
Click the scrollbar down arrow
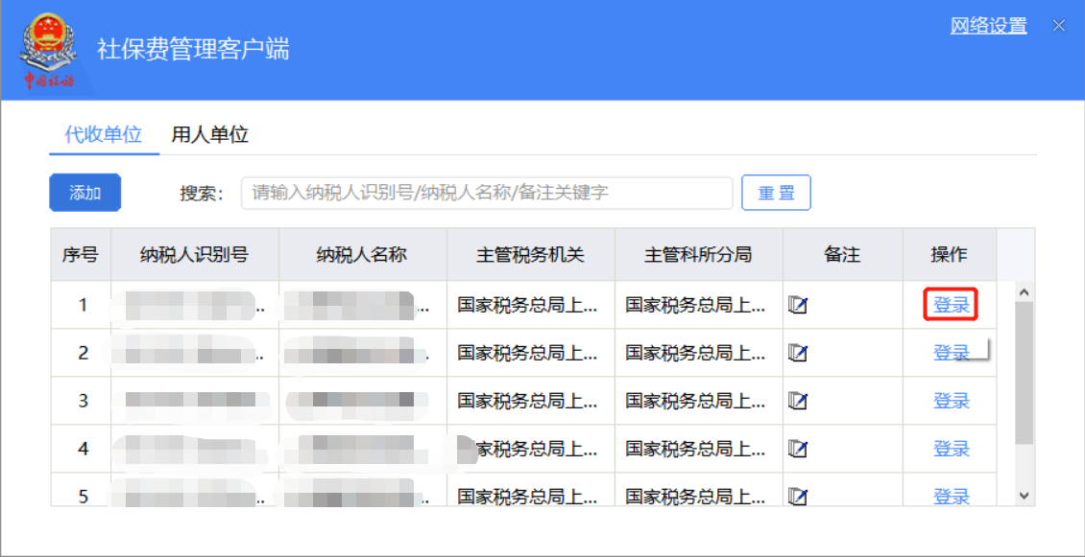1024,495
